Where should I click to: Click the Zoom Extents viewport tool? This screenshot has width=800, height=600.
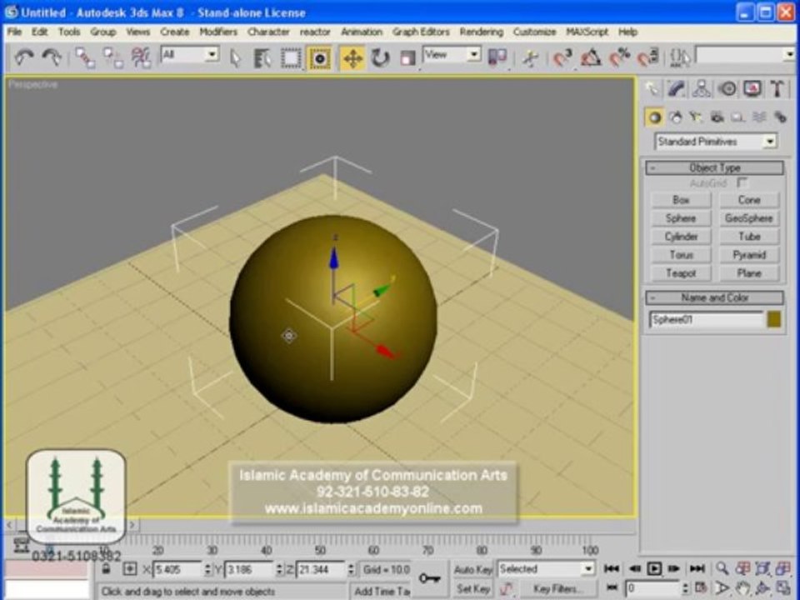tap(762, 568)
